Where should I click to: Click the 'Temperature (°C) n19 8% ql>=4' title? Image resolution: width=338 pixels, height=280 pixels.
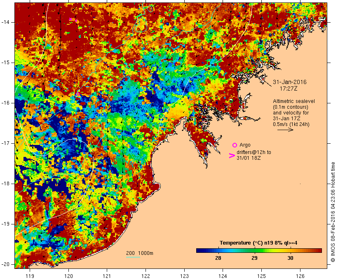click(258, 243)
